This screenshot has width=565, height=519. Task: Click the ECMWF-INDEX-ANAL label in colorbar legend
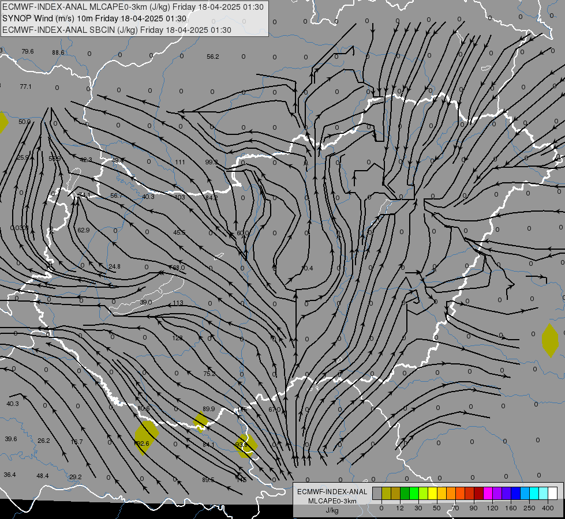coord(332,492)
